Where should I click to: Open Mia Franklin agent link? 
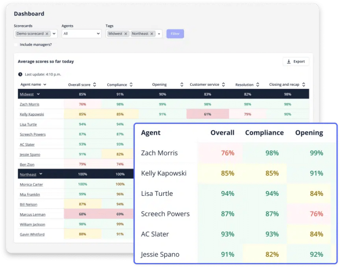tap(30, 195)
